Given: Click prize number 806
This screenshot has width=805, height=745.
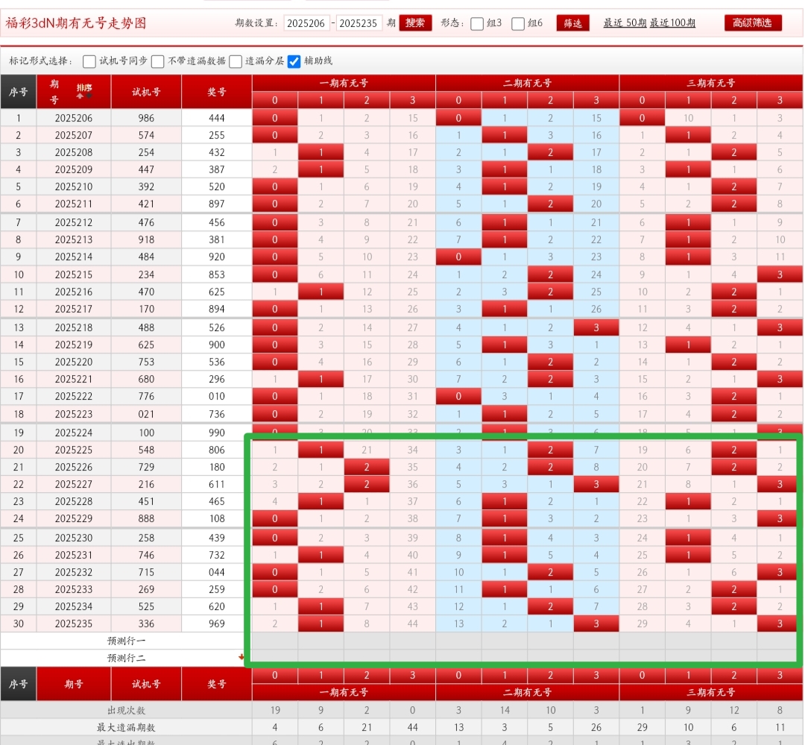Looking at the screenshot, I should [217, 450].
